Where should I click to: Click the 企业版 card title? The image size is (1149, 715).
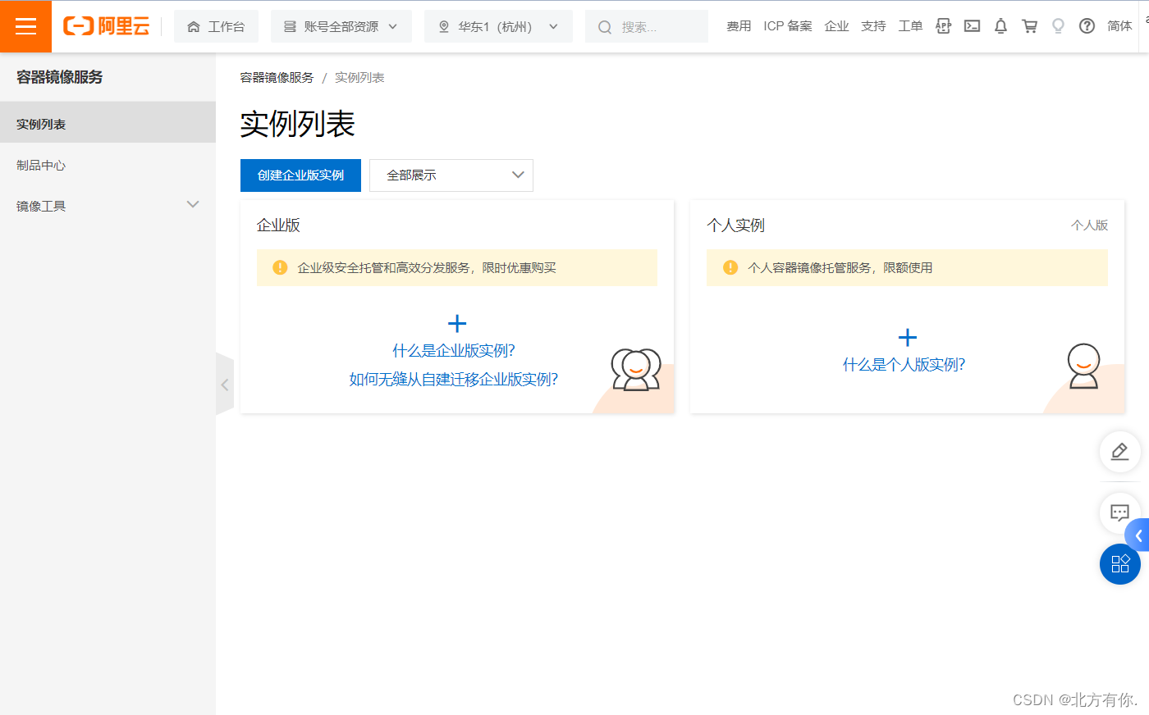pos(278,225)
